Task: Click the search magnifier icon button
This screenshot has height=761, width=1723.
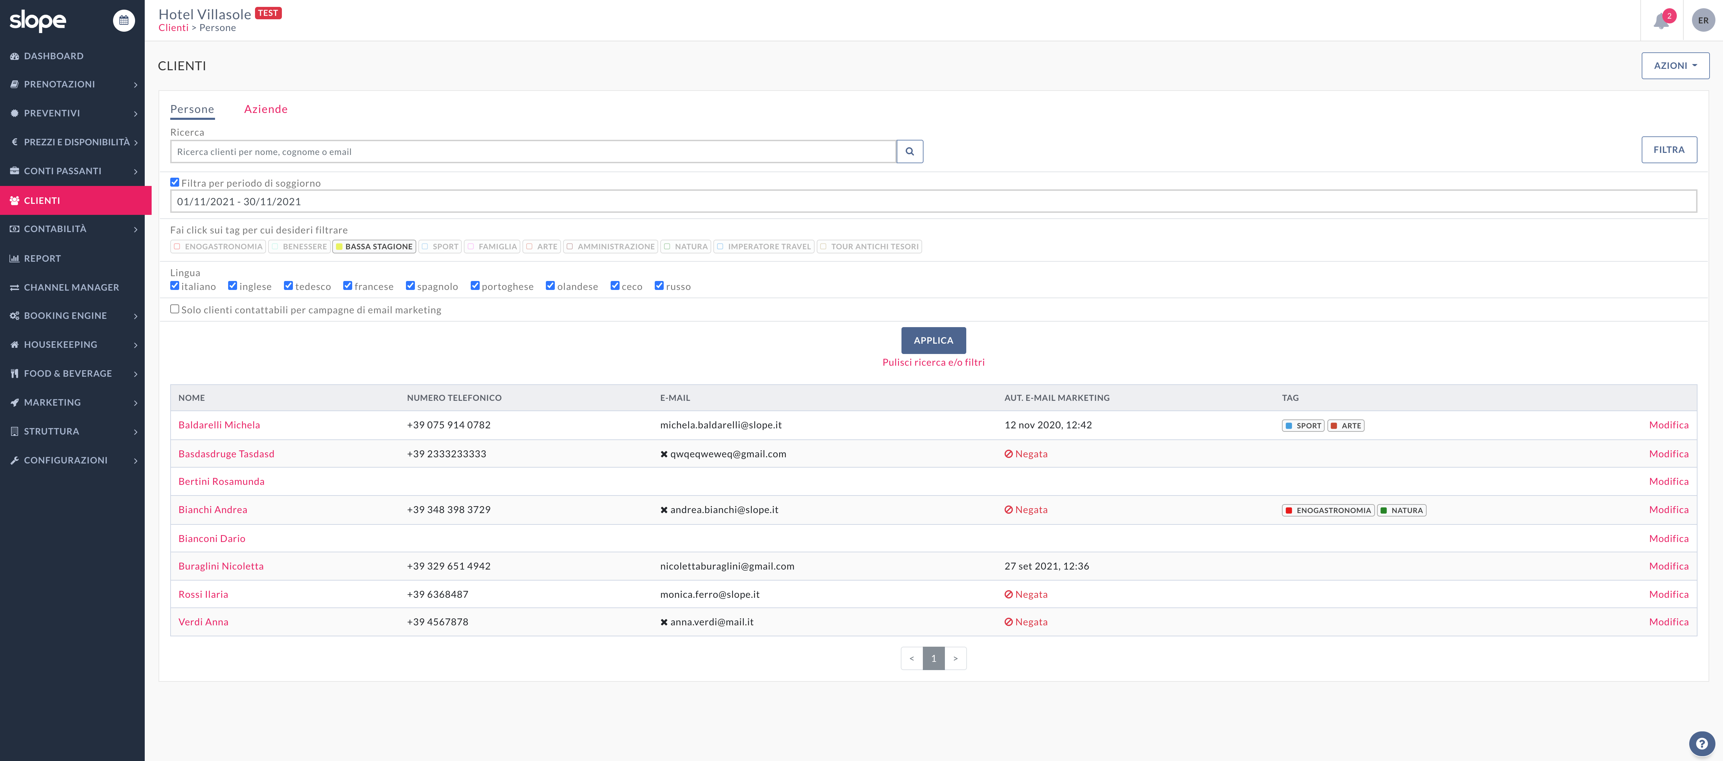Action: 910,152
